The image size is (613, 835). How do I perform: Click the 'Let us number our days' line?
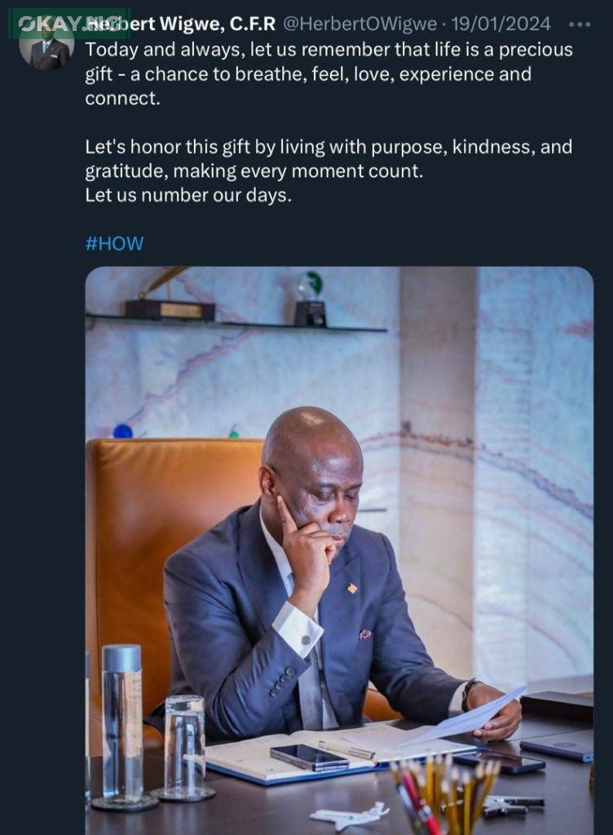click(x=187, y=196)
